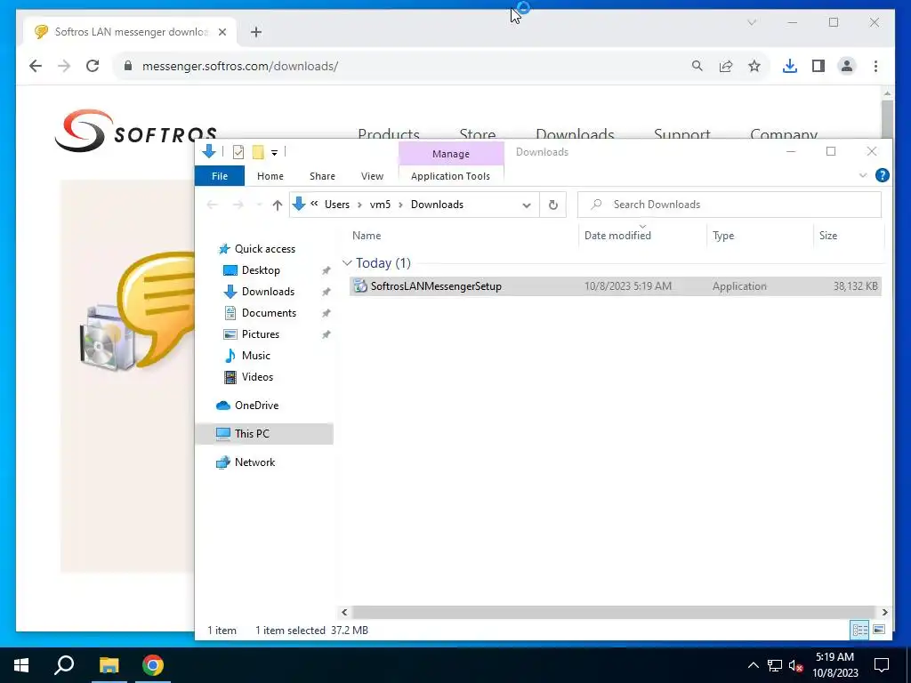
Task: Open Desktop in the navigation pane
Action: point(261,270)
